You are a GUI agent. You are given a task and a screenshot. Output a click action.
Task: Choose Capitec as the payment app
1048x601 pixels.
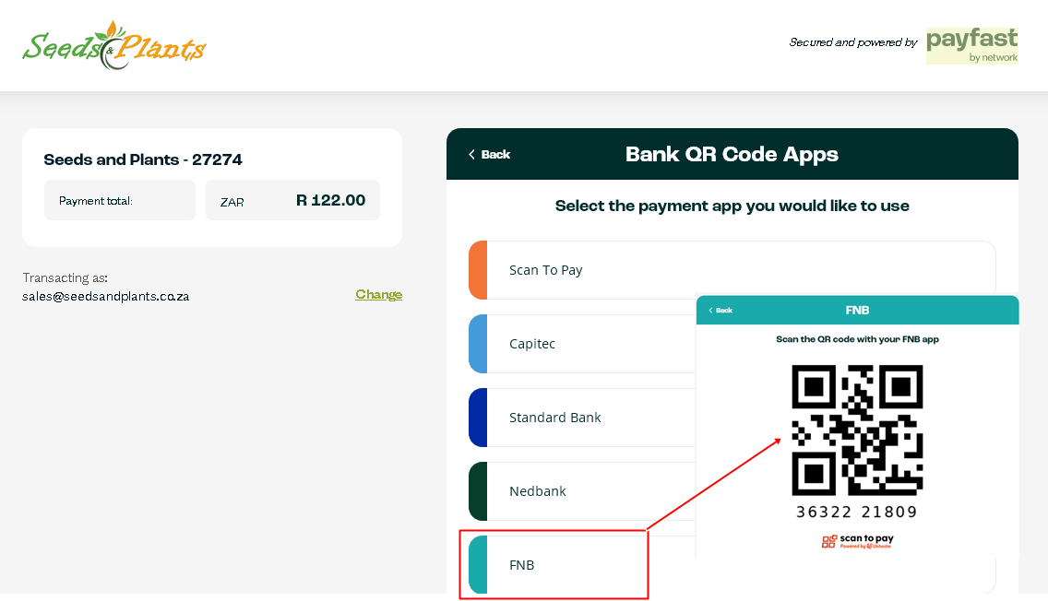(x=582, y=344)
